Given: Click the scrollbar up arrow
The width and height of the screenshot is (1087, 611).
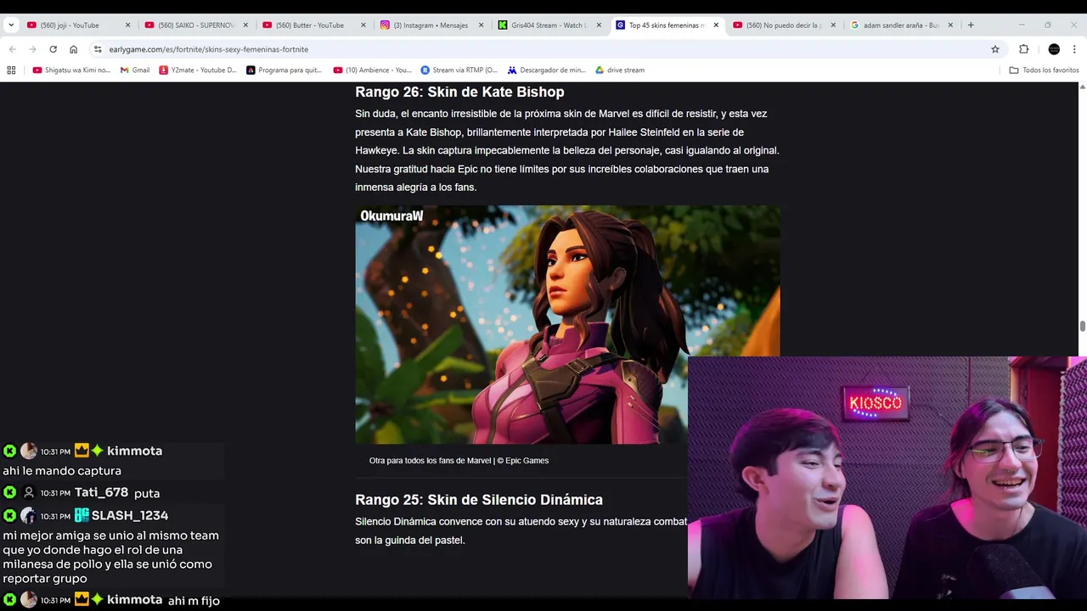Looking at the screenshot, I should pyautogui.click(x=1082, y=87).
